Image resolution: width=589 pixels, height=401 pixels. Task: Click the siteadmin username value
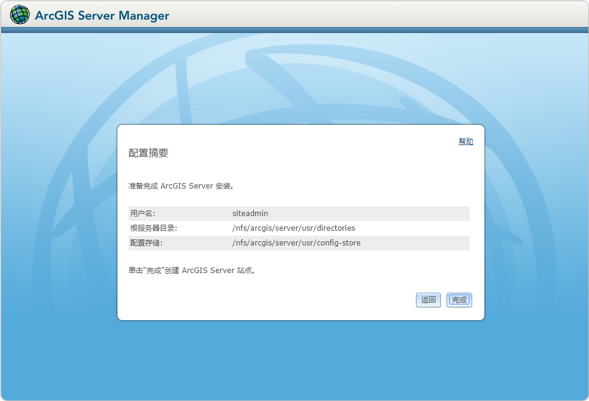tap(250, 214)
